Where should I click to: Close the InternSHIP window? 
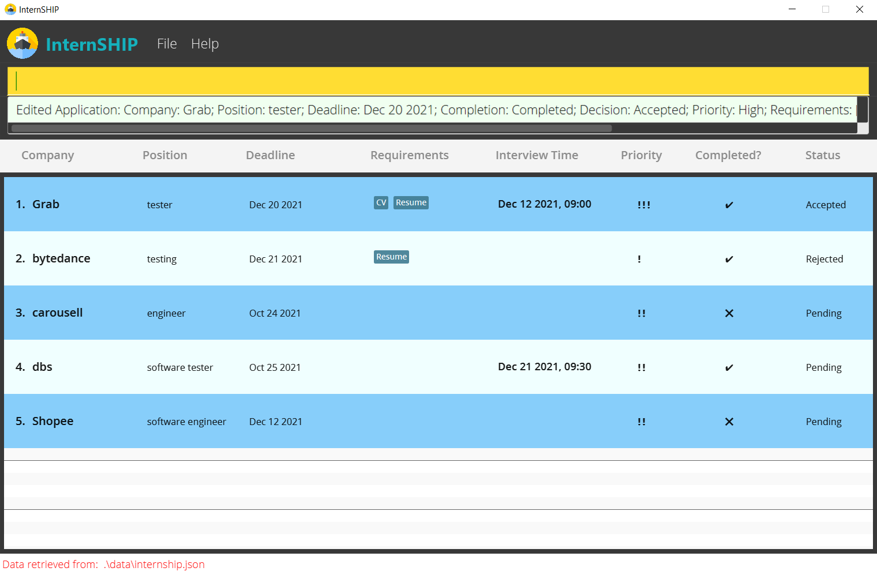[x=860, y=9]
